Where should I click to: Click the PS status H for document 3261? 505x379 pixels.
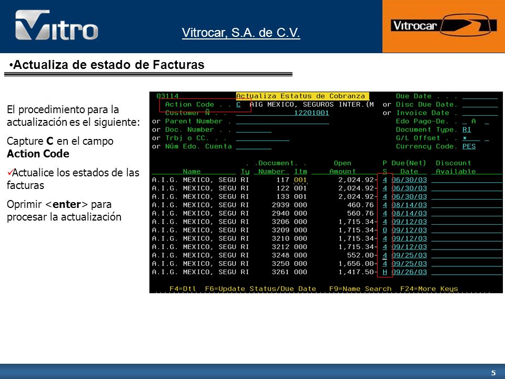pos(385,272)
